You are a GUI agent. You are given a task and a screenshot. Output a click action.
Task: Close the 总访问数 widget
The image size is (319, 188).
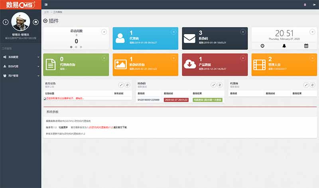pos(104,32)
